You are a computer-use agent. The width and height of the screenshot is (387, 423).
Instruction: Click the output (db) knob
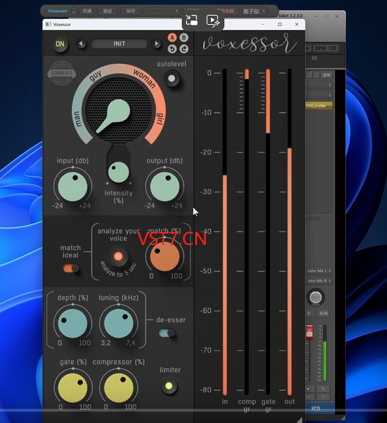coord(165,187)
